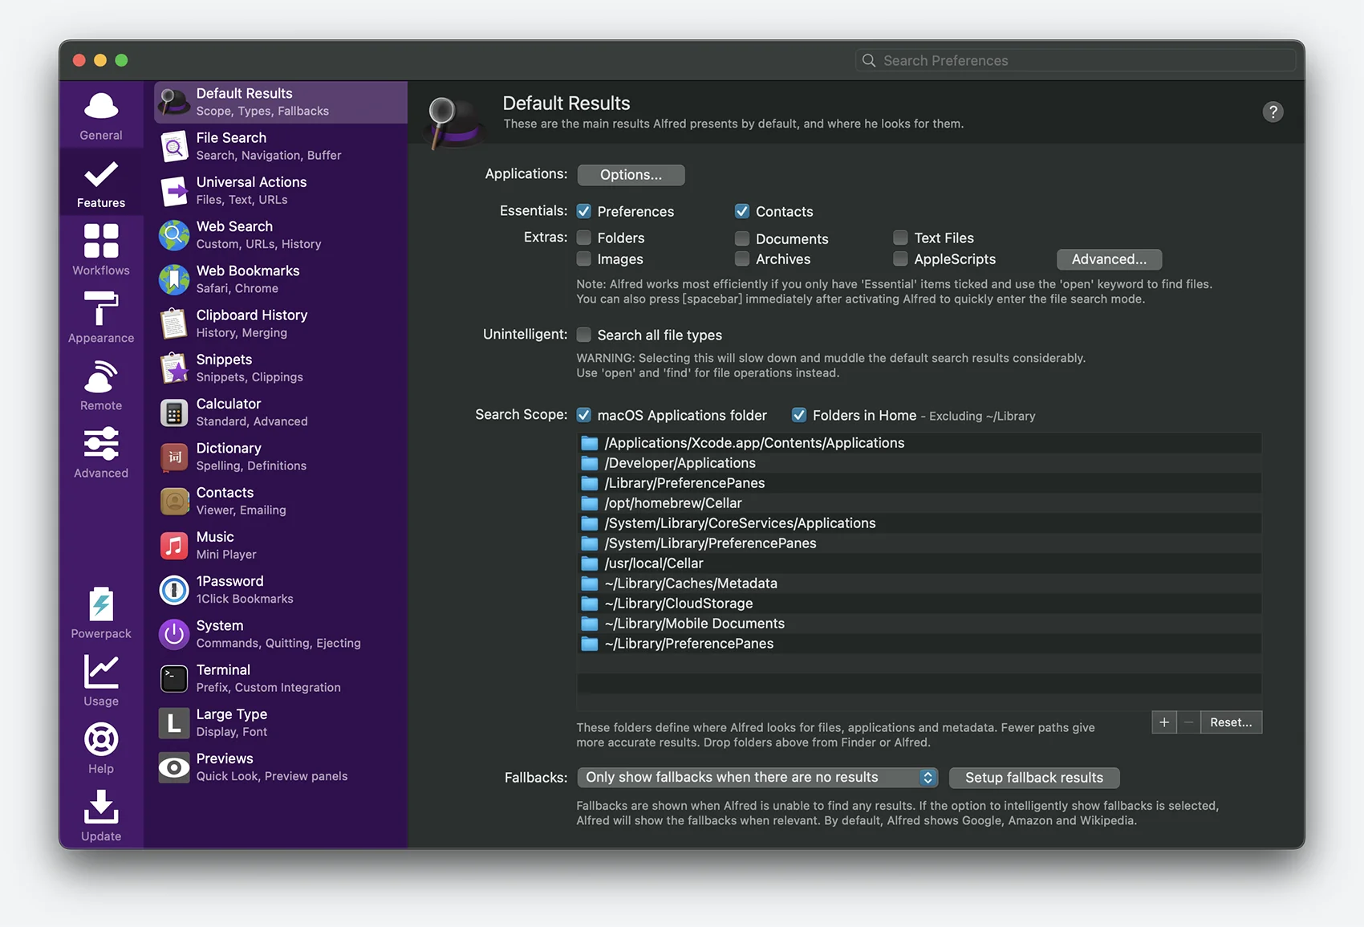
Task: Select Universal Actions label in list
Action: point(251,182)
